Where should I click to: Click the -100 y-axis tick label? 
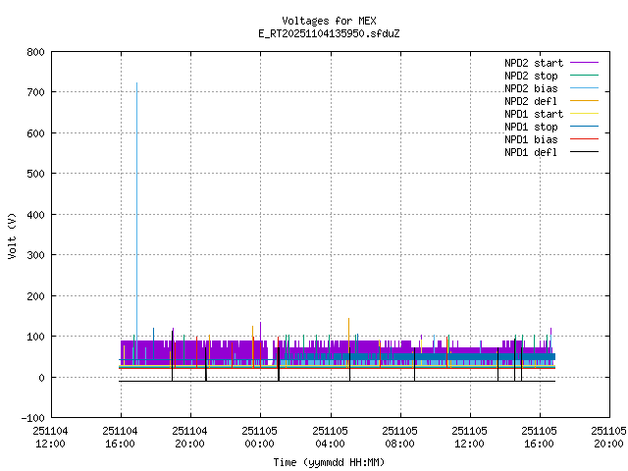[x=32, y=418]
